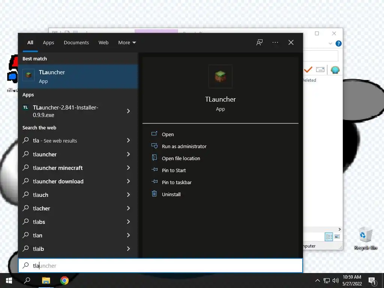The image size is (384, 288).
Task: Expand the 'tlauncher' web suggestion arrow
Action: [x=128, y=154]
